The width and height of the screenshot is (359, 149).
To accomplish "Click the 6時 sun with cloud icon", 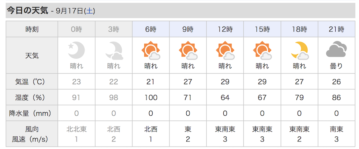I will pos(151,51).
